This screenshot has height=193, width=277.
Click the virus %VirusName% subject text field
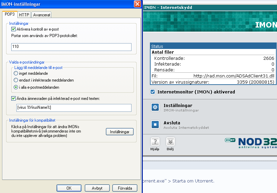74,108
